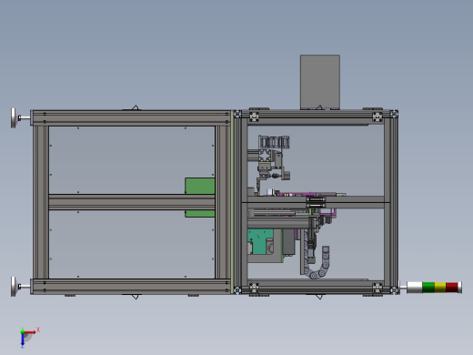
Task: Pick the green segment of the signal tower light
Action: pyautogui.click(x=428, y=288)
